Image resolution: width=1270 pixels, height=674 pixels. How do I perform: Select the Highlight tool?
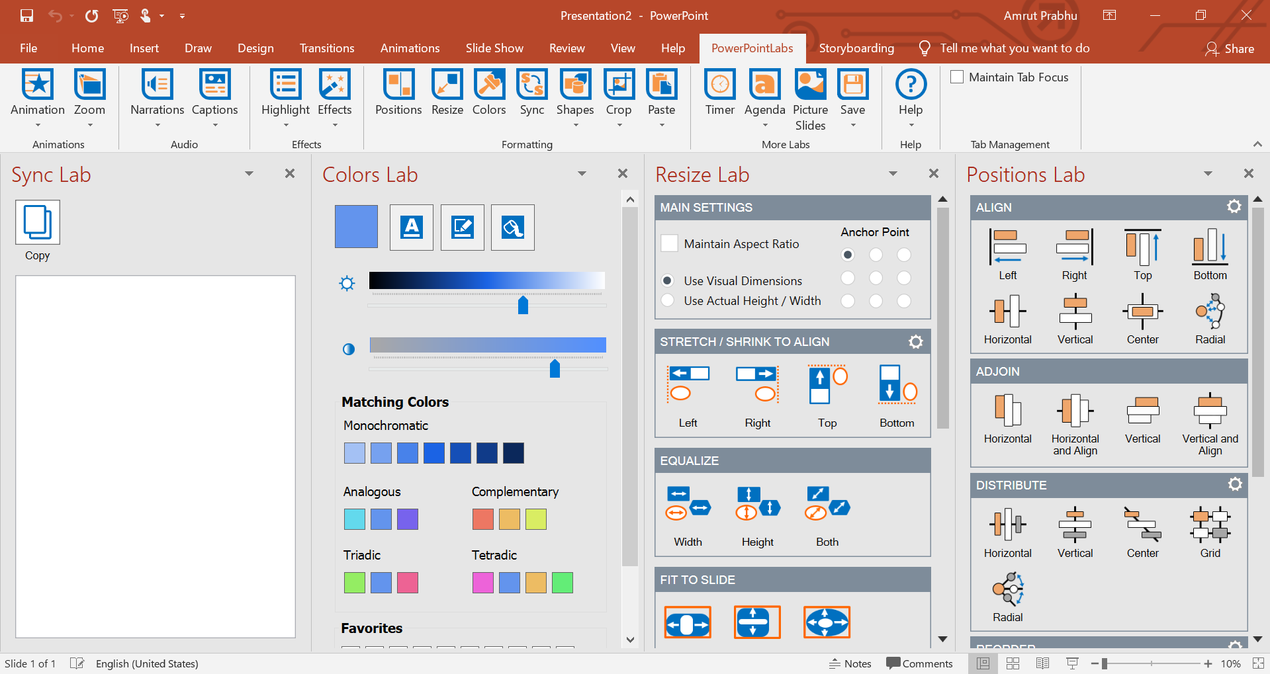[285, 93]
